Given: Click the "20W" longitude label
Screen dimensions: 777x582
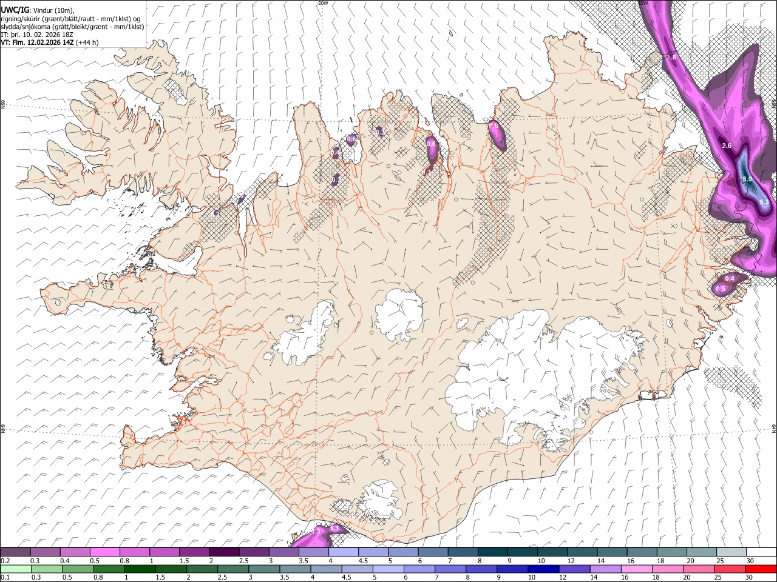Looking at the screenshot, I should pyautogui.click(x=323, y=3).
